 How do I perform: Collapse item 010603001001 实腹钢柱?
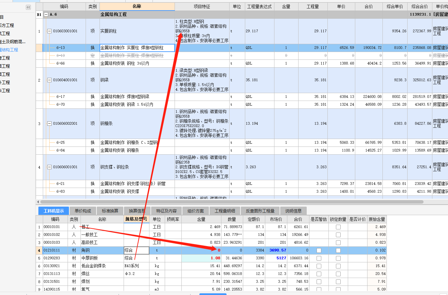pos(49,31)
